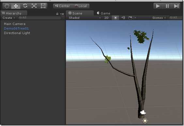Screen dimensions: 184x126
Task: Toggle scene audio speaker icon
Action: tap(123, 18)
